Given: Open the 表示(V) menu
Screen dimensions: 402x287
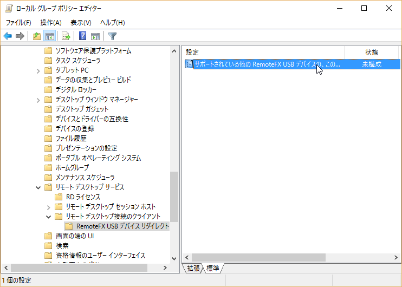Looking at the screenshot, I should [81, 23].
